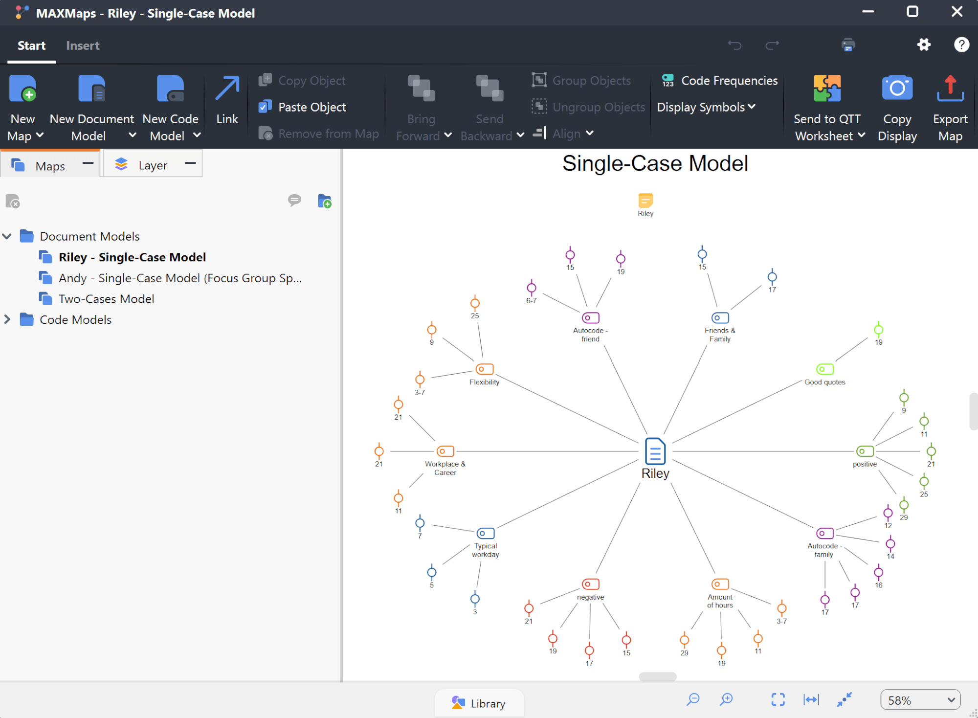Switch to the Insert ribbon tab
The height and width of the screenshot is (718, 978).
click(x=83, y=45)
